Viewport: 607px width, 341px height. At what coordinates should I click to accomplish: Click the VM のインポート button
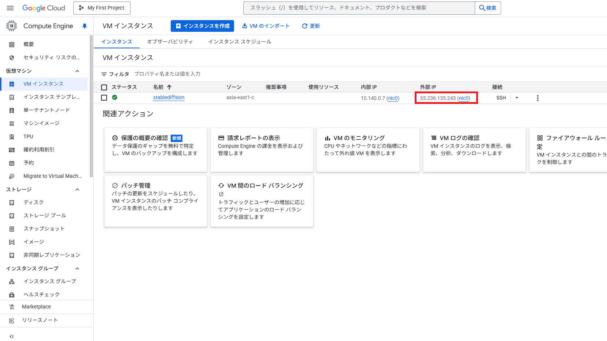(266, 26)
